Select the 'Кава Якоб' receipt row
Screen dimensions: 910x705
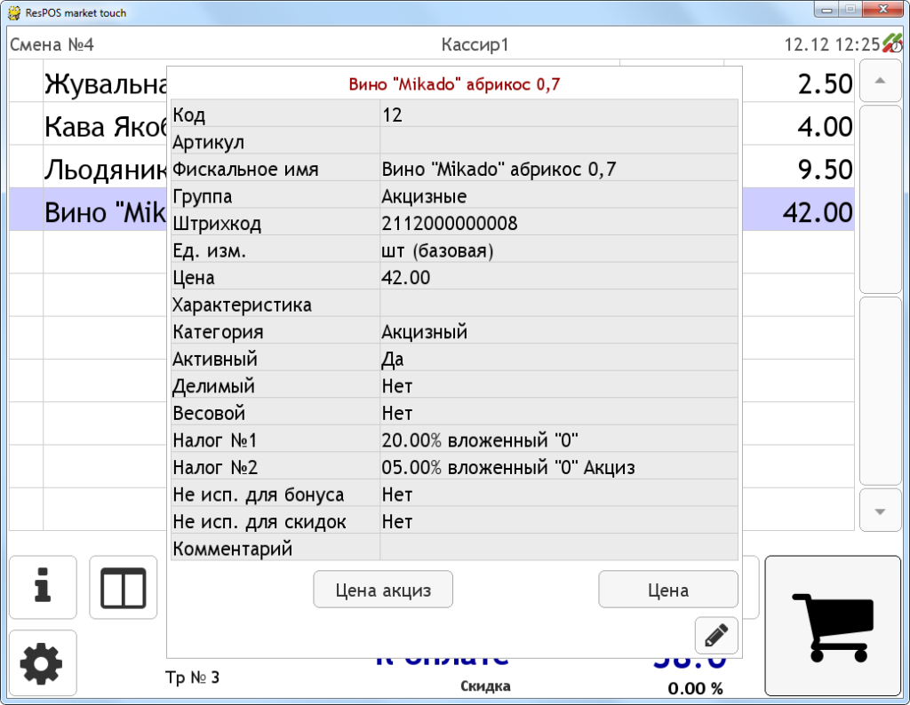click(x=105, y=126)
